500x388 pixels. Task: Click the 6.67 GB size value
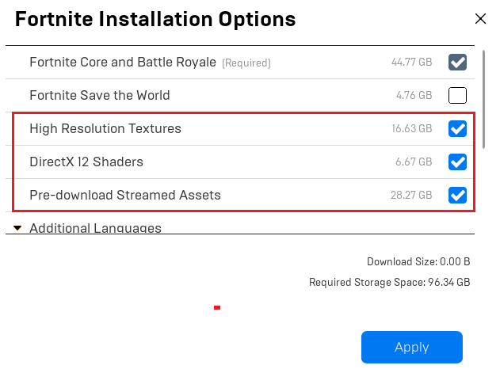[414, 162]
